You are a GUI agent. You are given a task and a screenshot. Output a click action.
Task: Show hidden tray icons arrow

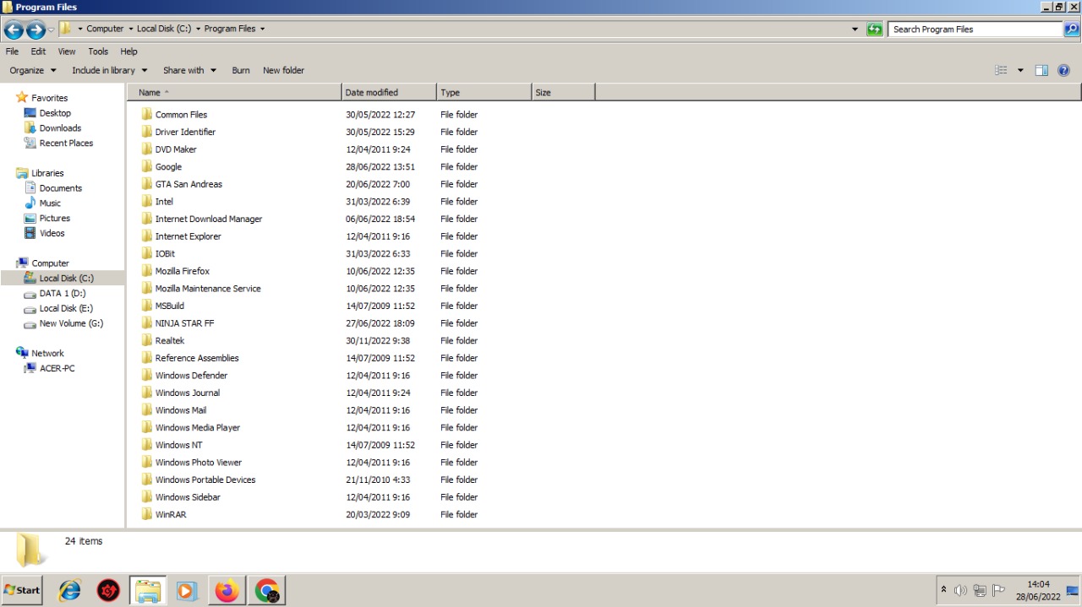coord(943,590)
